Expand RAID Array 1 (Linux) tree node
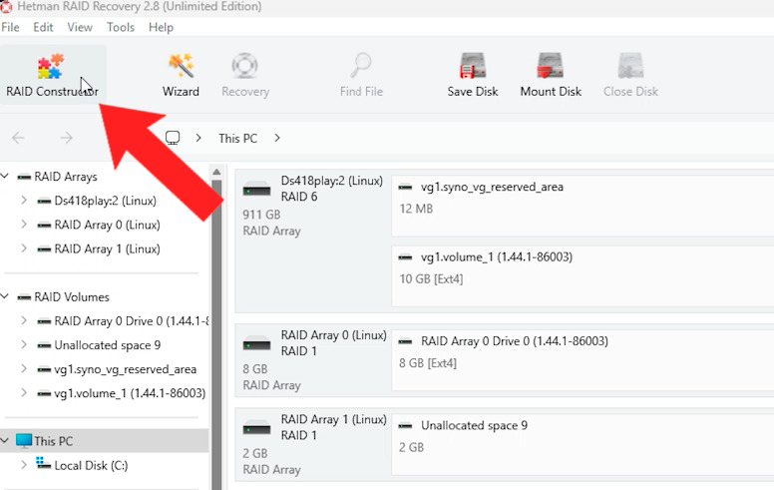This screenshot has height=490, width=774. point(24,248)
